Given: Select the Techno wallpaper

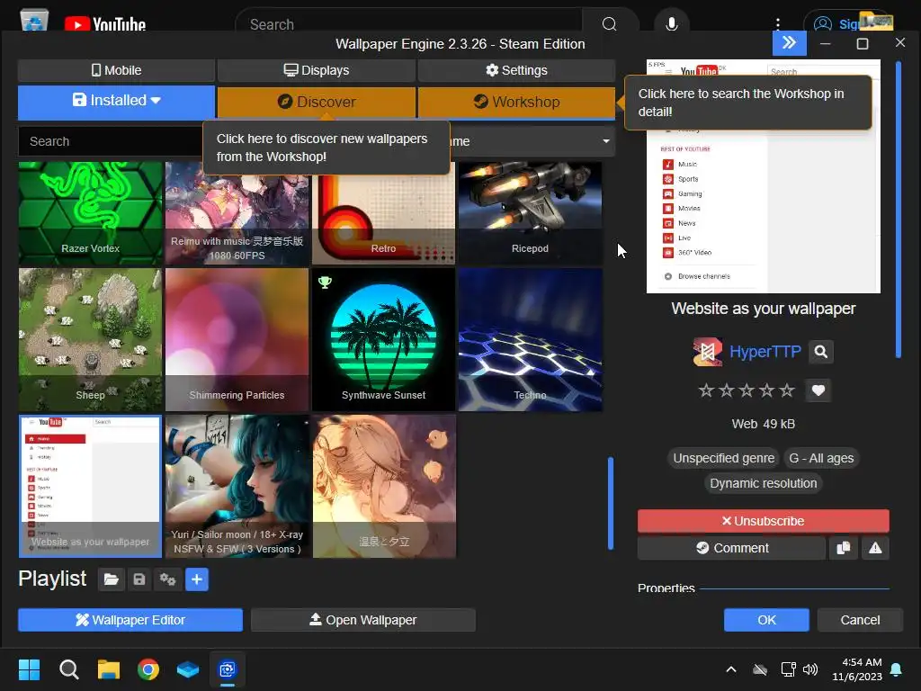Looking at the screenshot, I should pos(530,339).
